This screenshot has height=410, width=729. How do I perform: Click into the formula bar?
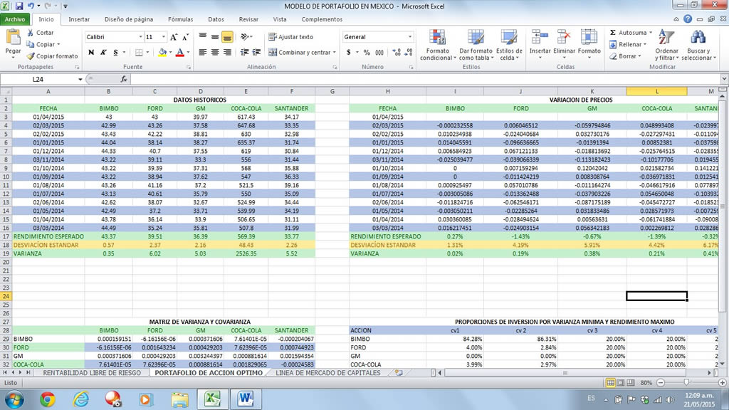pos(426,80)
